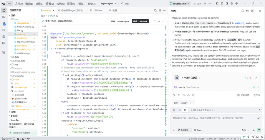Screen dimensions: 265x140
Task: Open the 代码变更 code changes button
Action: (x=243, y=95)
